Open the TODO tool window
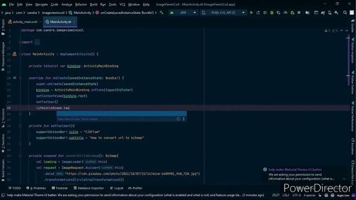 14,188
